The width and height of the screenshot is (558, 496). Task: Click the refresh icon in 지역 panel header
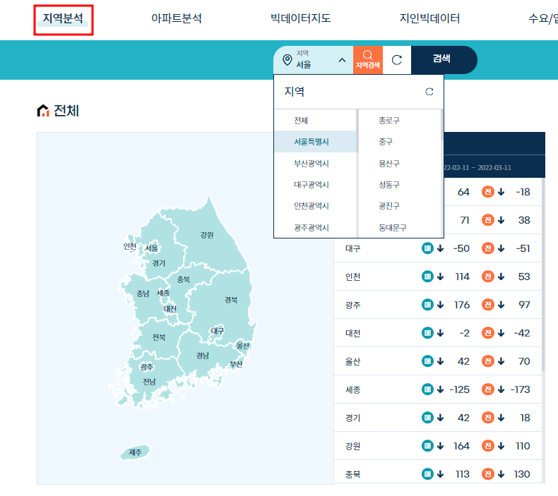(429, 92)
